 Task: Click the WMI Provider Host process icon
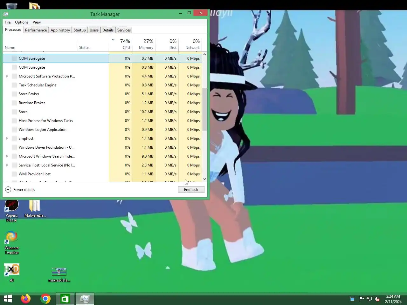[14, 174]
